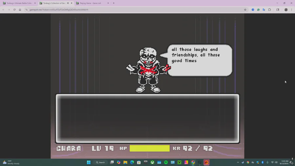Open Microsoft Store from the taskbar
The image size is (295, 166).
139,162
